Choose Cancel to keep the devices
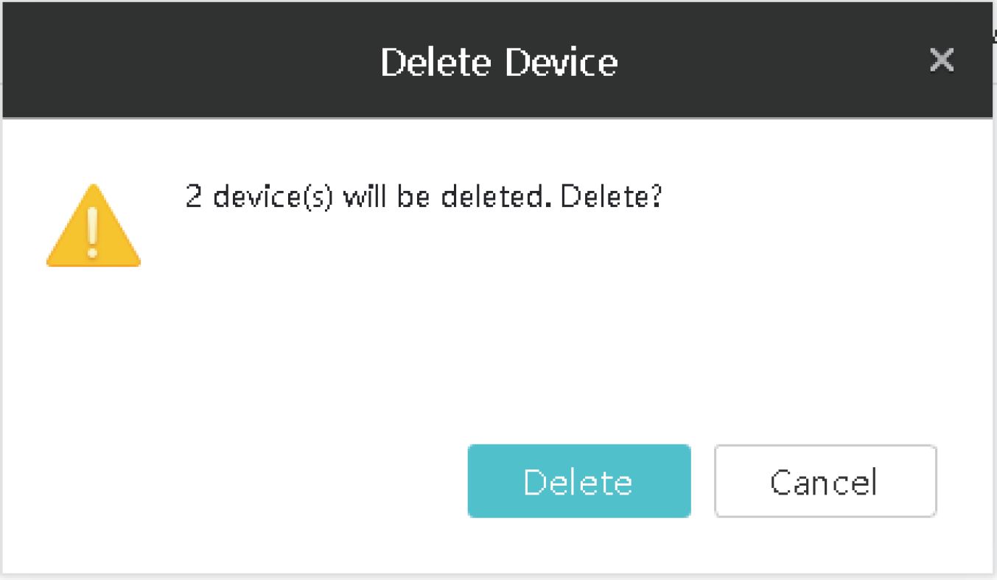 tap(825, 481)
